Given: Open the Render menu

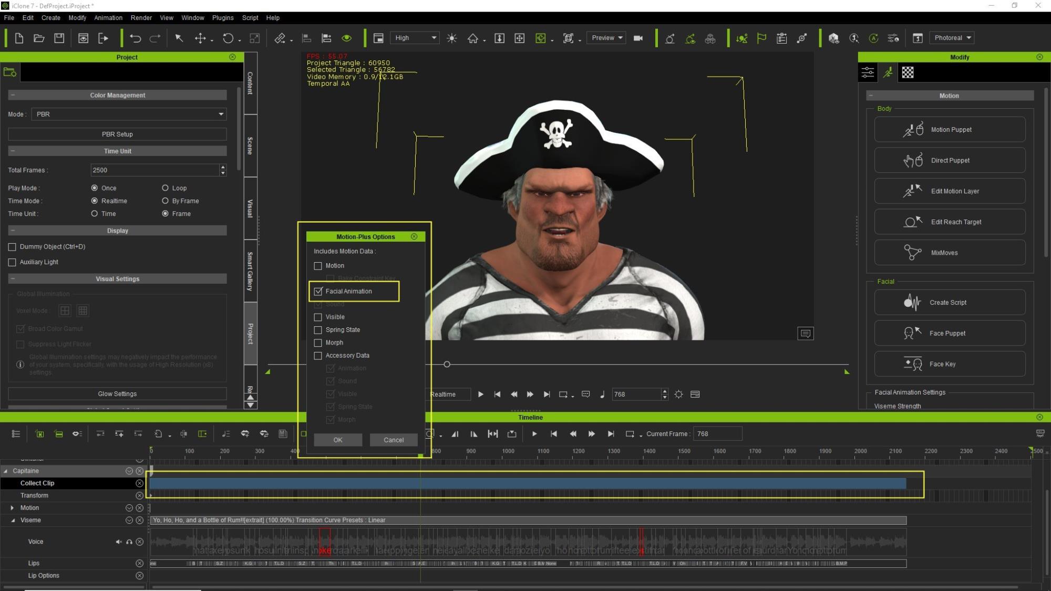Looking at the screenshot, I should [x=141, y=17].
